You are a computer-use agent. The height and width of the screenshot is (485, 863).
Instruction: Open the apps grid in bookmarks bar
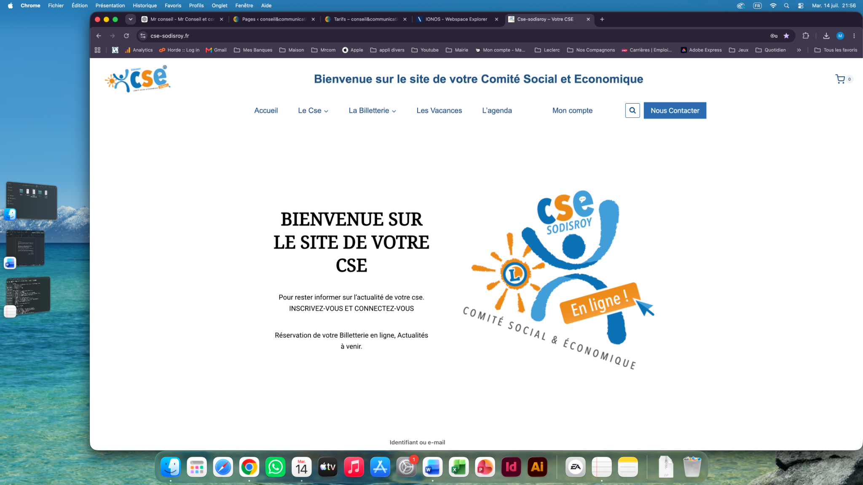[x=97, y=50]
